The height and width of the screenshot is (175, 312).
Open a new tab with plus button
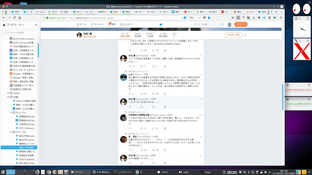(276, 12)
